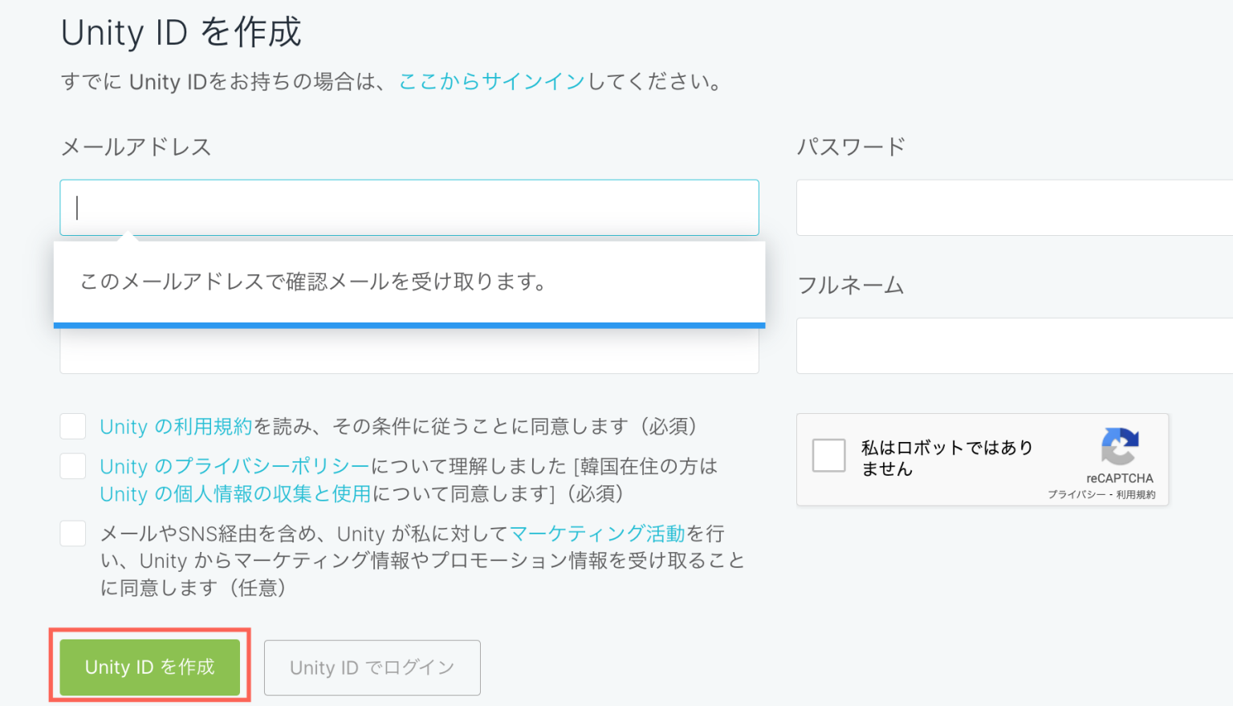Follow the "Unity のプライバシーポリシー" link

pyautogui.click(x=234, y=467)
